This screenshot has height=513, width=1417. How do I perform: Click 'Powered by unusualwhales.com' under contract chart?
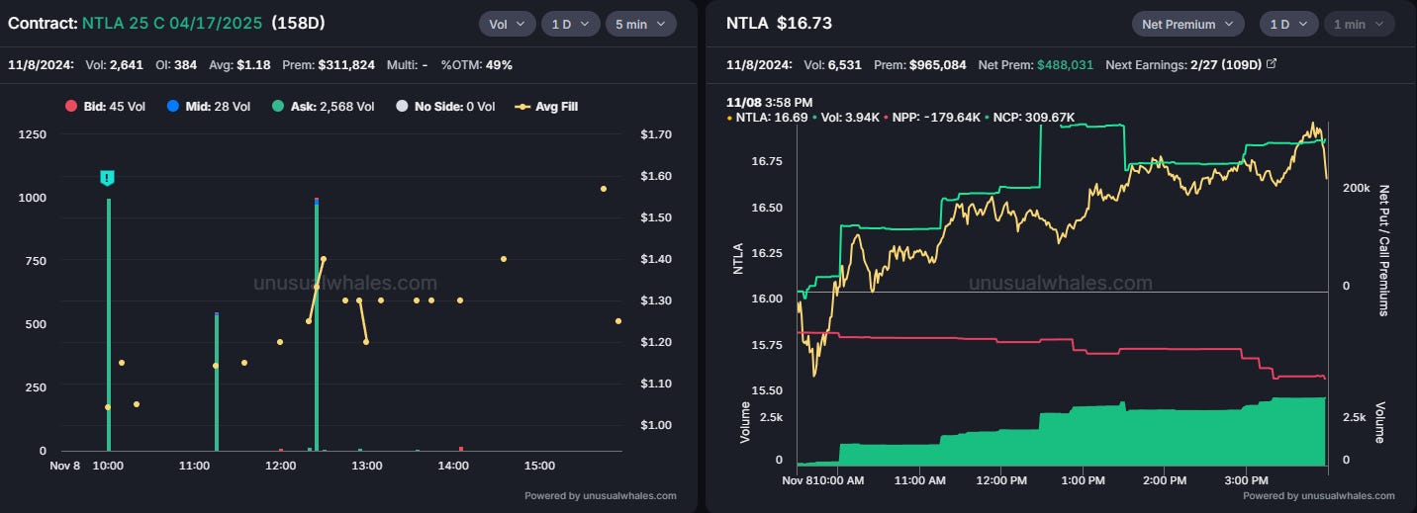coord(601,496)
